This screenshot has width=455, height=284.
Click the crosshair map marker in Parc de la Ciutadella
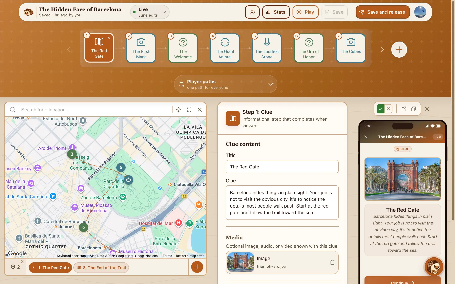[x=128, y=180]
